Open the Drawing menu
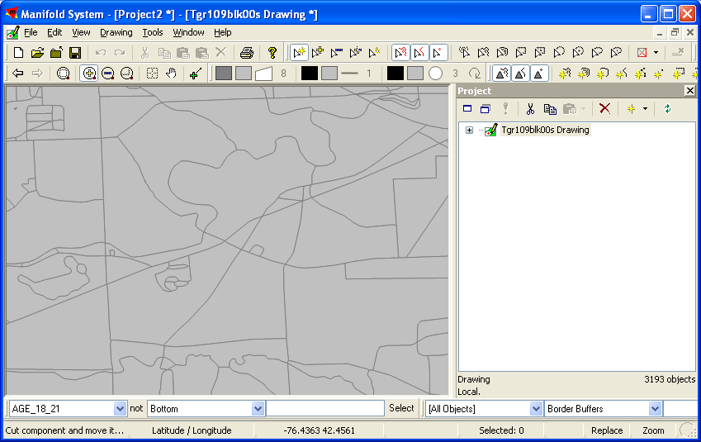The height and width of the screenshot is (442, 701). pos(116,32)
